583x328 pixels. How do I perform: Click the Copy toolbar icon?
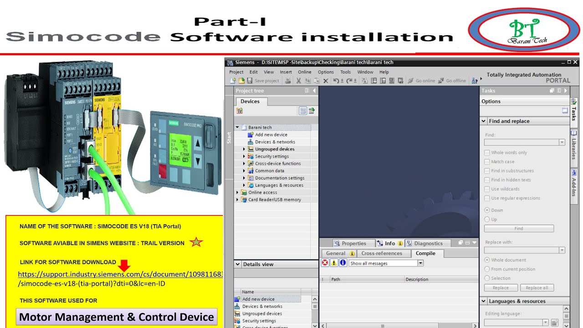coord(307,81)
